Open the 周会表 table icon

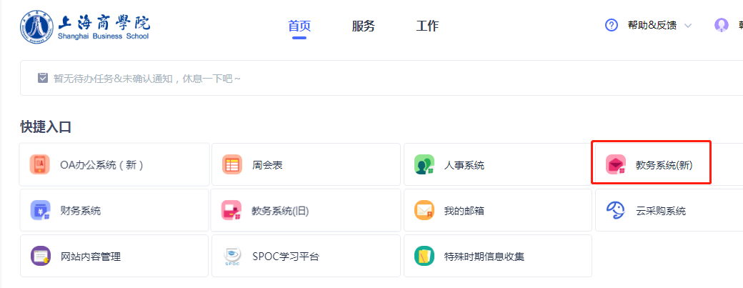pyautogui.click(x=231, y=165)
